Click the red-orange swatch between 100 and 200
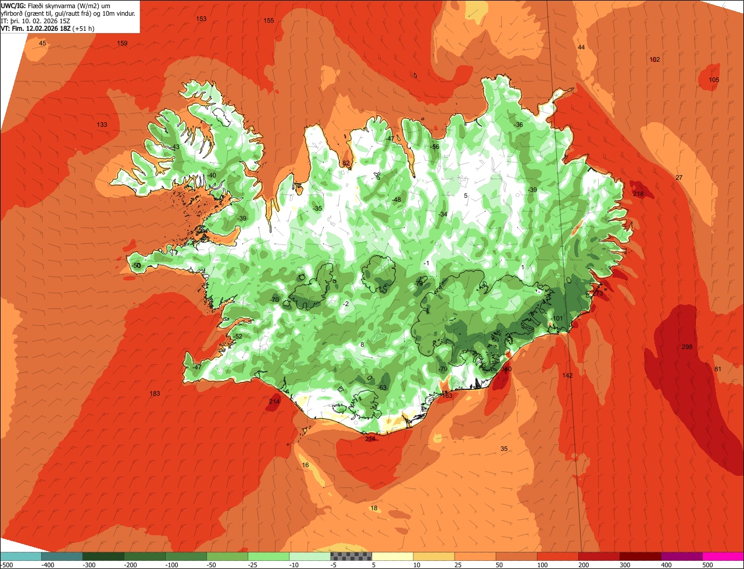The image size is (744, 569). (557, 556)
